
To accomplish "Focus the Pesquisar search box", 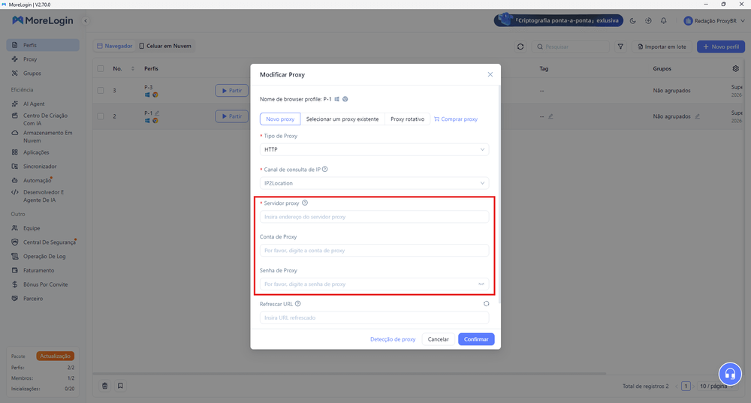I will click(570, 47).
